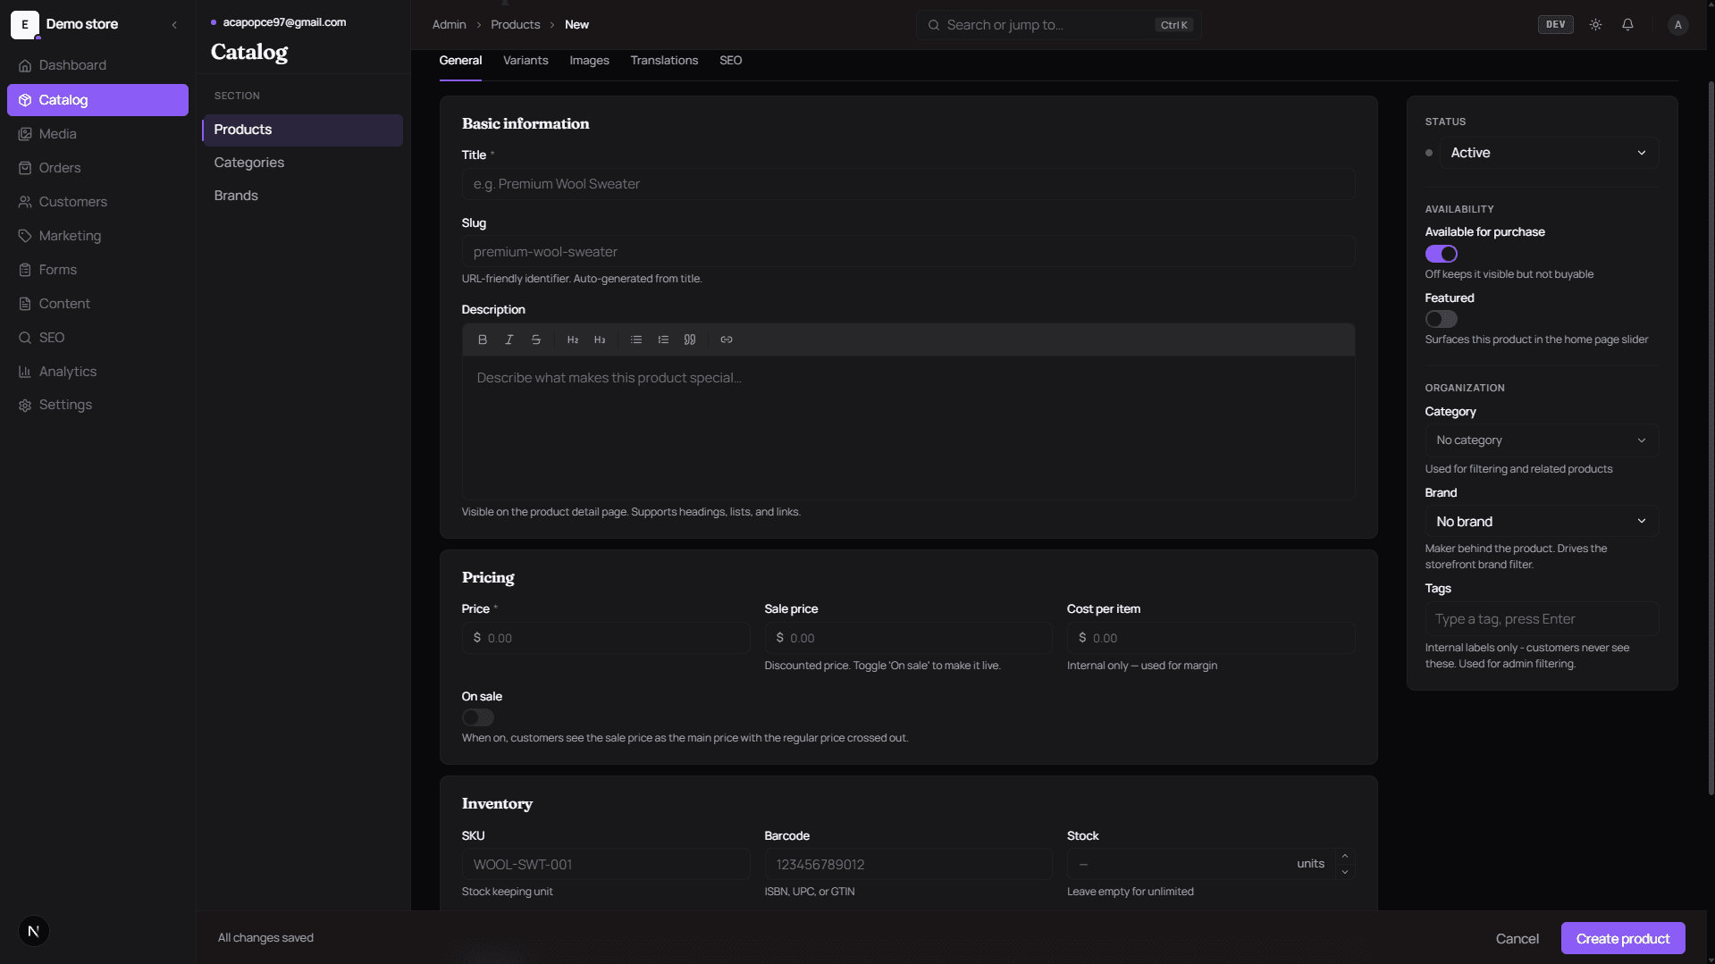
Task: Click the page vertical scrollbar
Action: (1711, 438)
